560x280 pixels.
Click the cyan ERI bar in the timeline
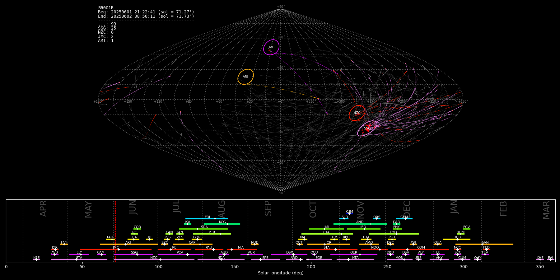(x=207, y=219)
